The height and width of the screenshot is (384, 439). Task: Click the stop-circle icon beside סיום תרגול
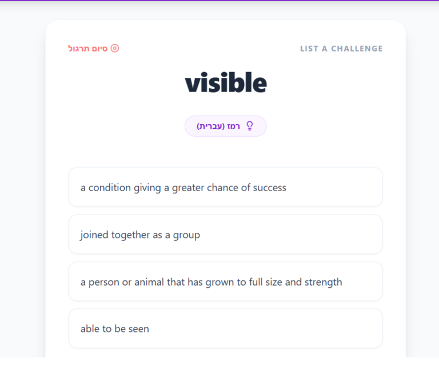click(114, 49)
